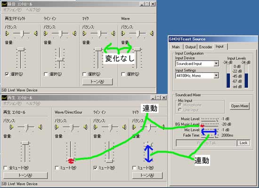Click SB Live! Wave Device status in Recording Control
Image resolution: width=259 pixels, height=188 pixels.
19,90
